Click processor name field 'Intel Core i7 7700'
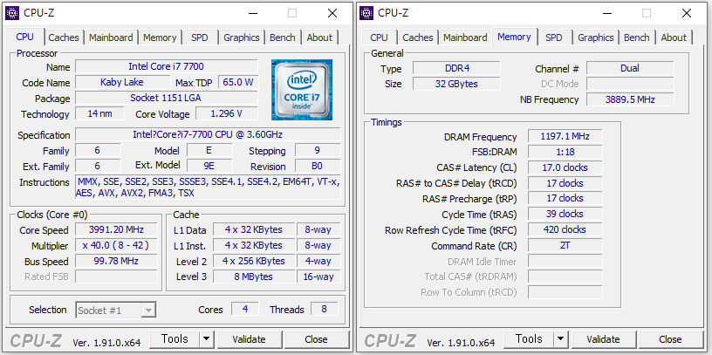 [x=166, y=67]
